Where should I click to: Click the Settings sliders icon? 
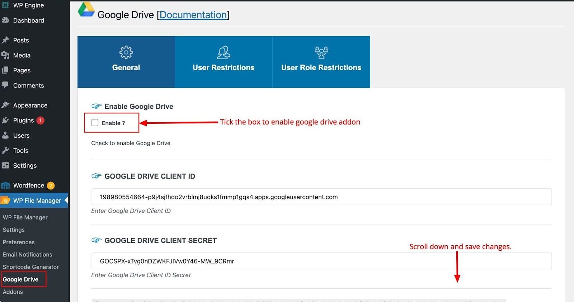[5, 165]
